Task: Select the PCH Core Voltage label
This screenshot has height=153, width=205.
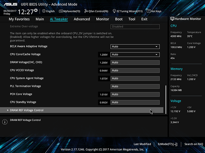Action: click(x=21, y=94)
